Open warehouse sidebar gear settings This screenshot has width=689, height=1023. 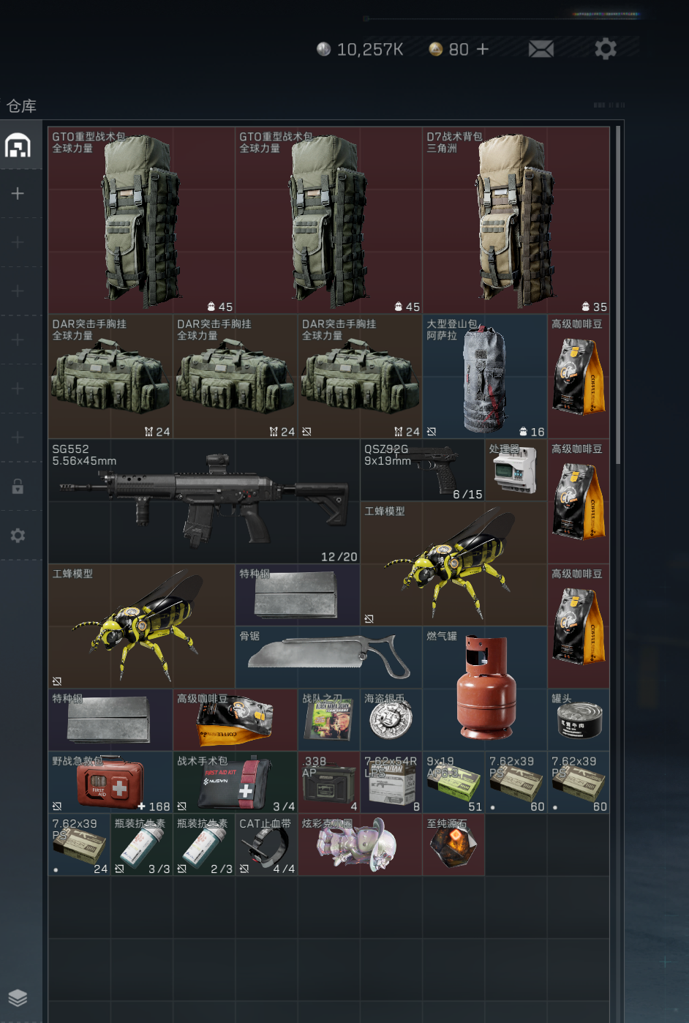18,535
